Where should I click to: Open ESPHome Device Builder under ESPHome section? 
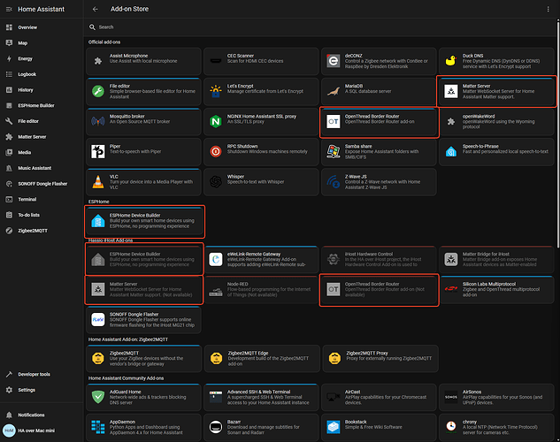click(x=144, y=221)
